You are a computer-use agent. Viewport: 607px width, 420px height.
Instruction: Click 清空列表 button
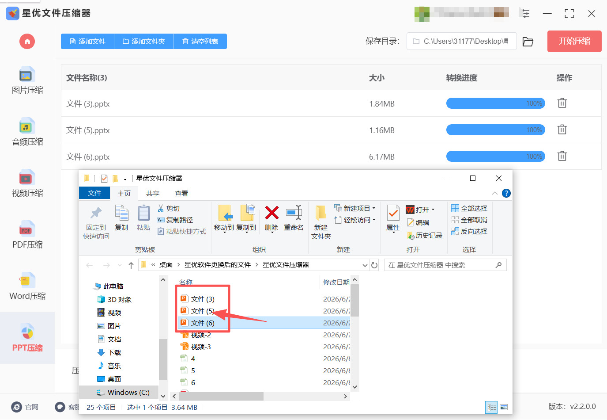pyautogui.click(x=200, y=42)
